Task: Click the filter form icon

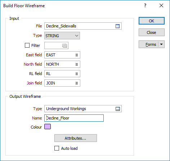Action: [x=65, y=45]
